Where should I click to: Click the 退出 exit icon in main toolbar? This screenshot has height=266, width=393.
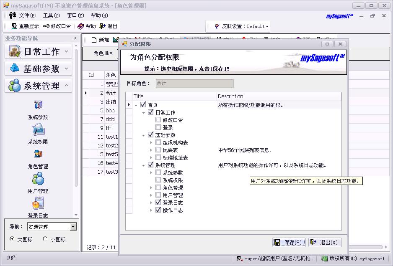point(102,26)
